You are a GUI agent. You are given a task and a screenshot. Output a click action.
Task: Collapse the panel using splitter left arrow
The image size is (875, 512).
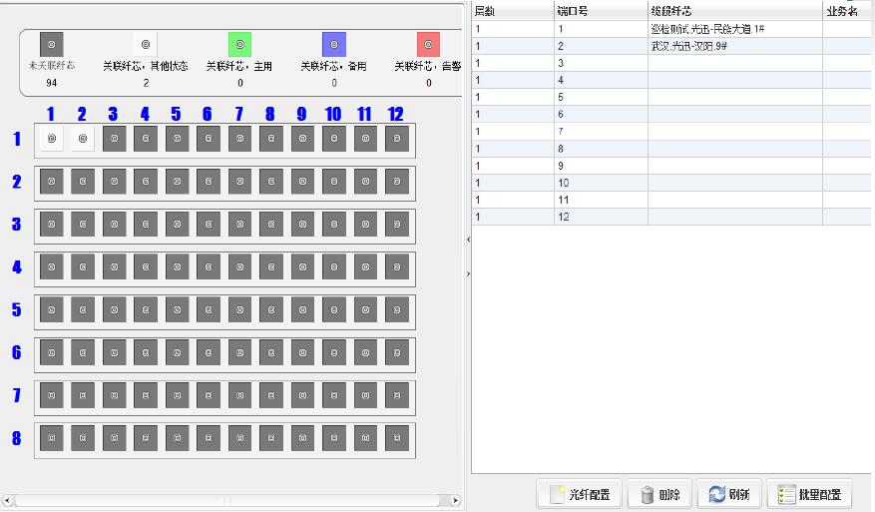(467, 240)
